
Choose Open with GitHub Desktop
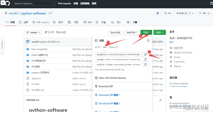112,78
